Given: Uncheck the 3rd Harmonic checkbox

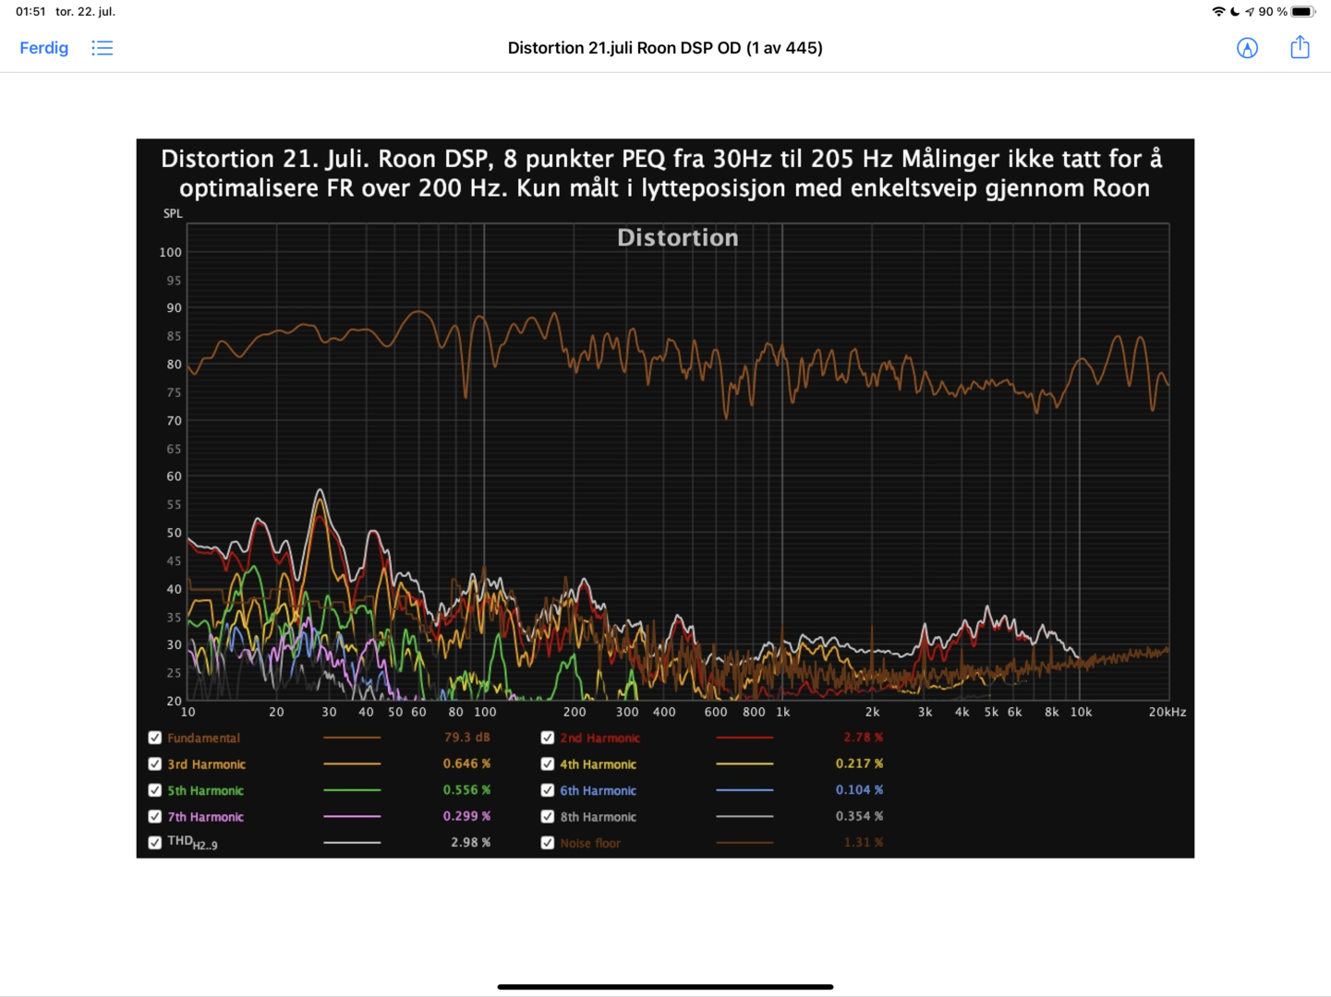Looking at the screenshot, I should (x=155, y=764).
